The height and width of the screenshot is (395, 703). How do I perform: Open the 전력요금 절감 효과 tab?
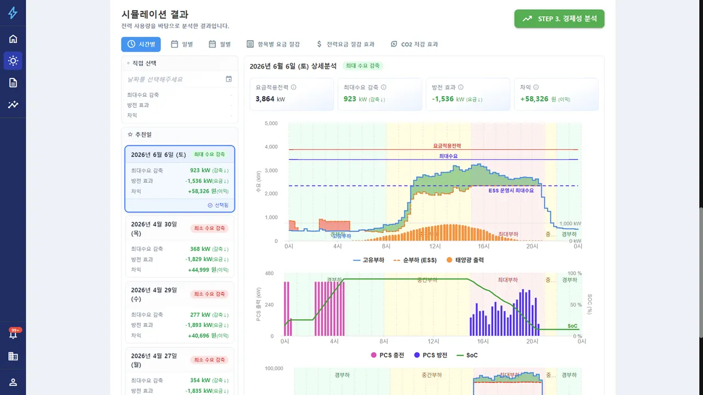tap(345, 44)
